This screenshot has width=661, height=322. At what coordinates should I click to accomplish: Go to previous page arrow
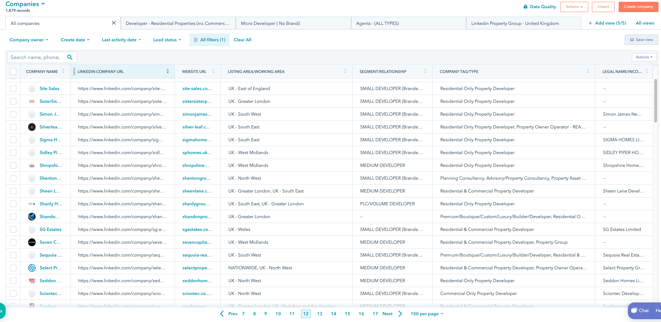[222, 314]
